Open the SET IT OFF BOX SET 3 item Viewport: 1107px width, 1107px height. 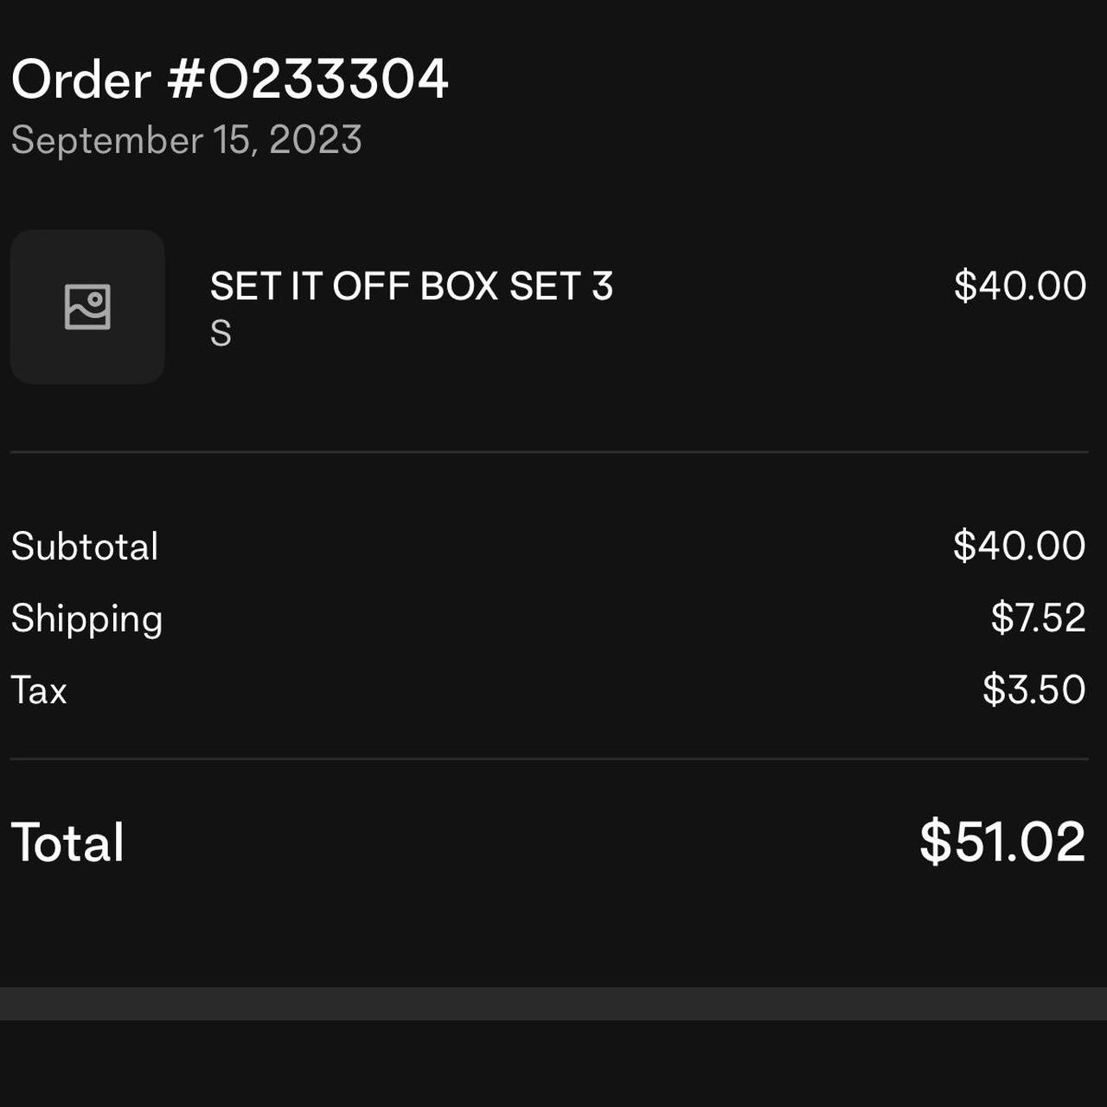coord(411,286)
